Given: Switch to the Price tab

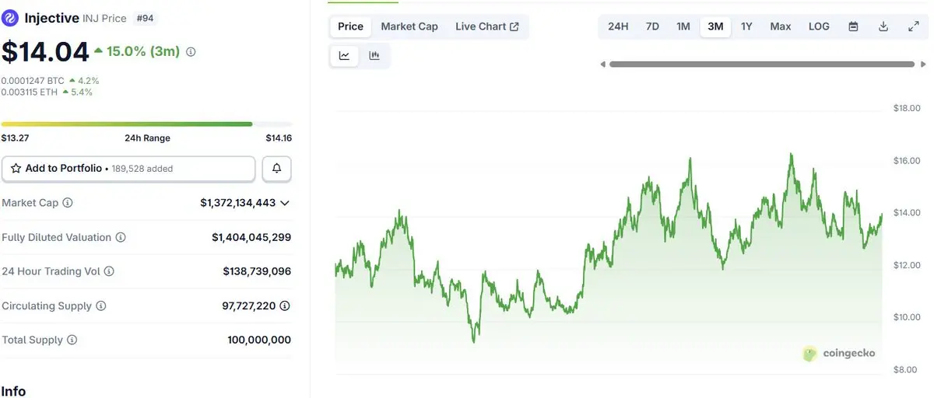Looking at the screenshot, I should pyautogui.click(x=350, y=26).
